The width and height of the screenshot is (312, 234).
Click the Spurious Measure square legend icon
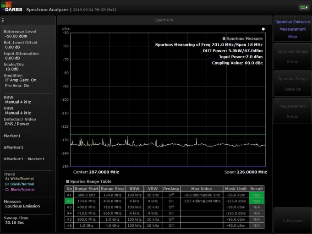224,39
